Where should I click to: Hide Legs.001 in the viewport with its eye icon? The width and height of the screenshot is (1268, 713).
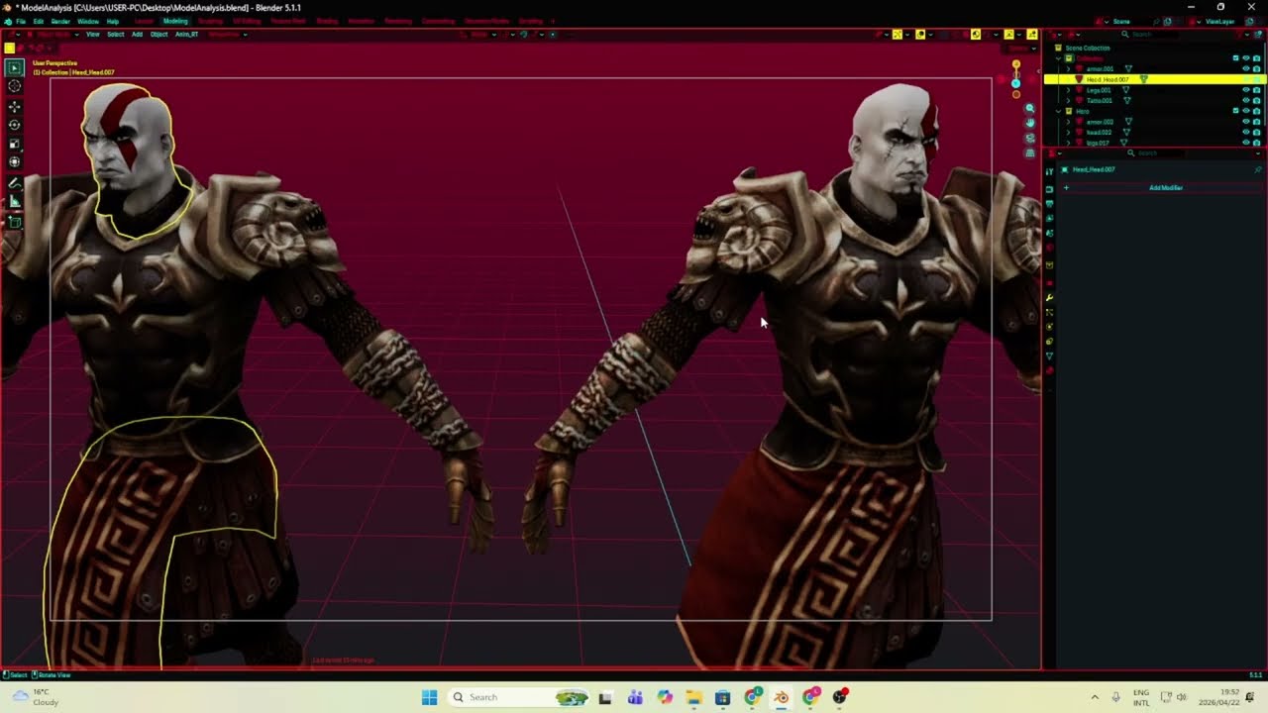(1246, 90)
